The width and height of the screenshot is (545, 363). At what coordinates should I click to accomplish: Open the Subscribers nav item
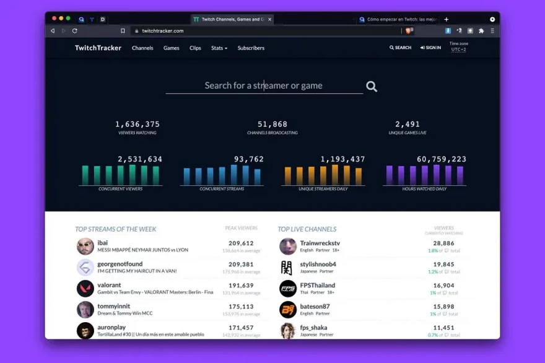[x=251, y=48]
